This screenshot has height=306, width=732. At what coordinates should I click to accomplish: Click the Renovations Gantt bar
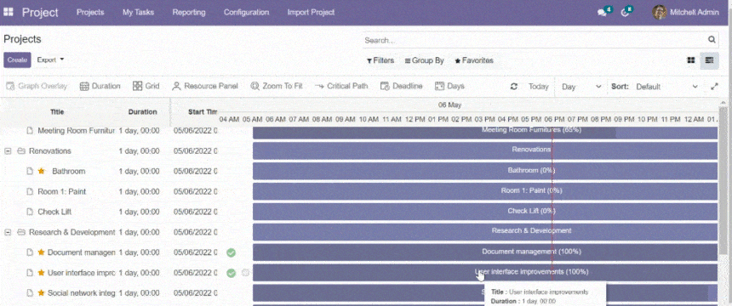coord(484,150)
